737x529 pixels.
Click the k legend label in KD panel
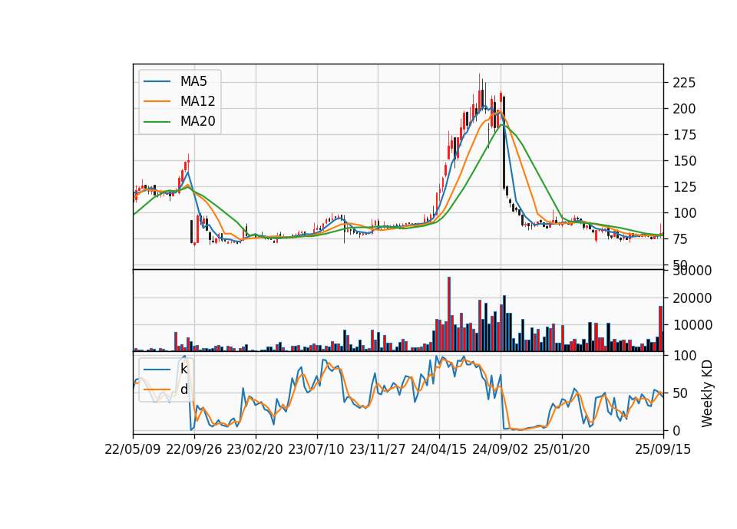click(x=183, y=370)
